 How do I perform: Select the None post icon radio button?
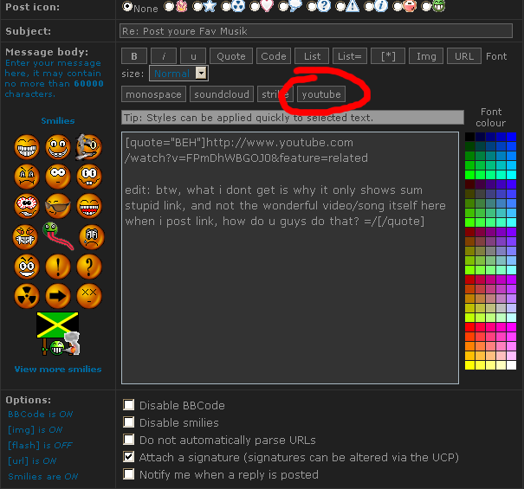click(128, 6)
